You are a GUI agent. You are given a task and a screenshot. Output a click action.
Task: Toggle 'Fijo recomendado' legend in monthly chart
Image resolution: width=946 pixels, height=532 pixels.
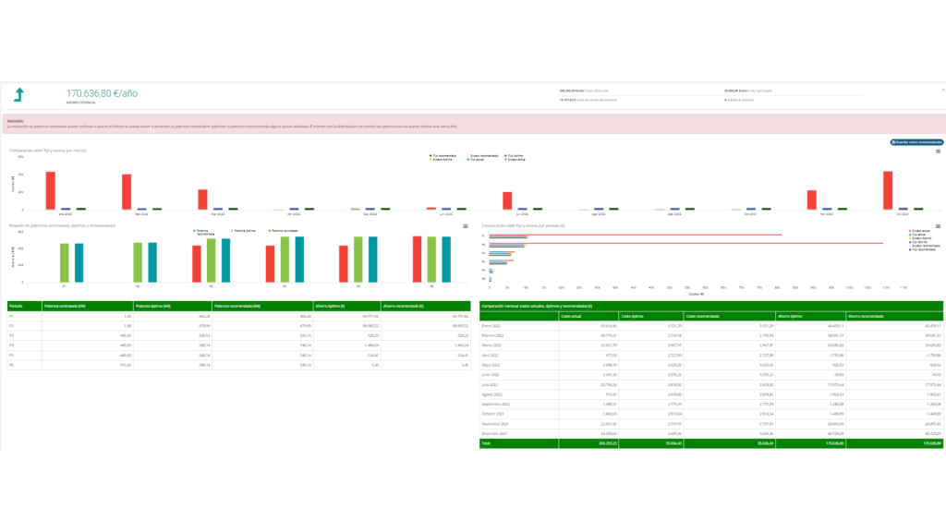(x=443, y=155)
